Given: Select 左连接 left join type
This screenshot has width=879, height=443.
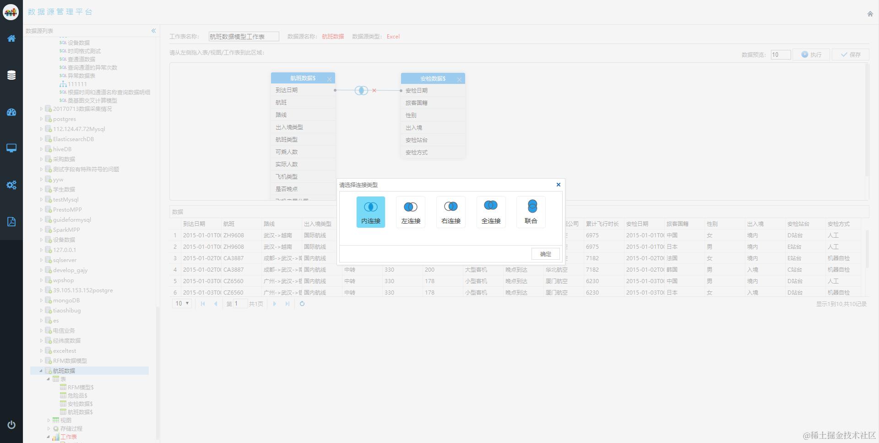Looking at the screenshot, I should (x=411, y=212).
